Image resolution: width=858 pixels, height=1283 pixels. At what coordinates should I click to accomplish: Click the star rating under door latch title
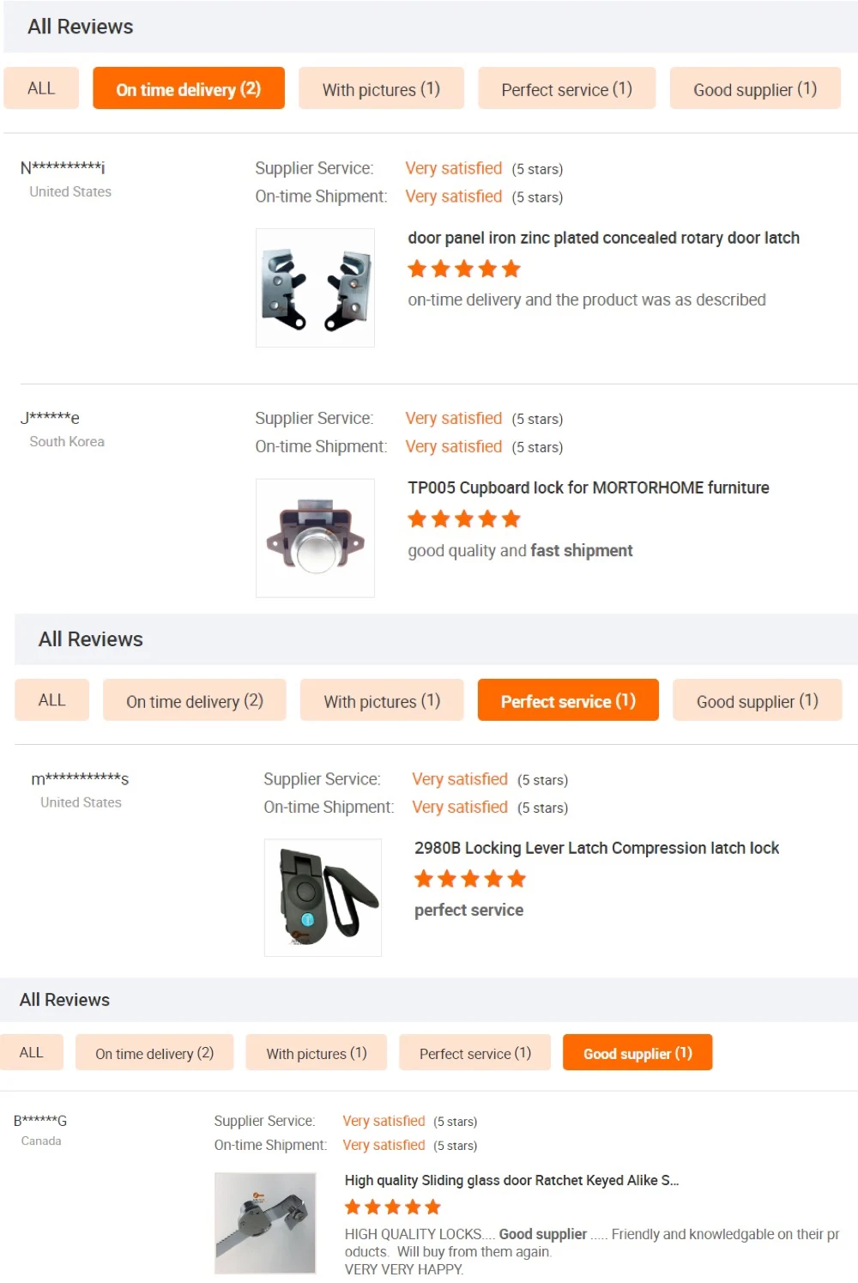(464, 269)
